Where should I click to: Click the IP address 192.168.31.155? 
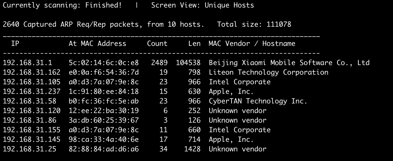coord(32,130)
